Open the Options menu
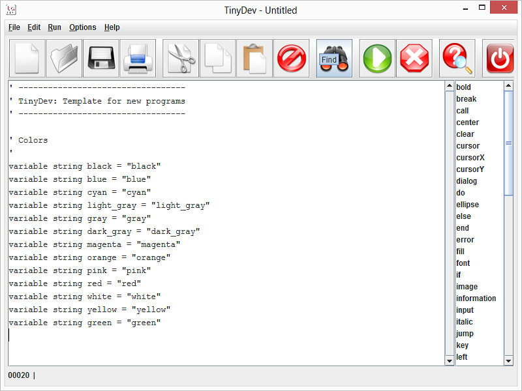Image resolution: width=522 pixels, height=391 pixels. (83, 27)
